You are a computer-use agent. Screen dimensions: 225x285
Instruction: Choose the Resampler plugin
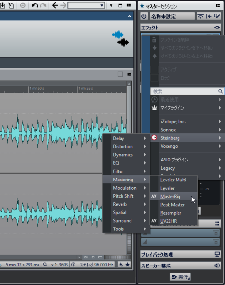point(173,213)
